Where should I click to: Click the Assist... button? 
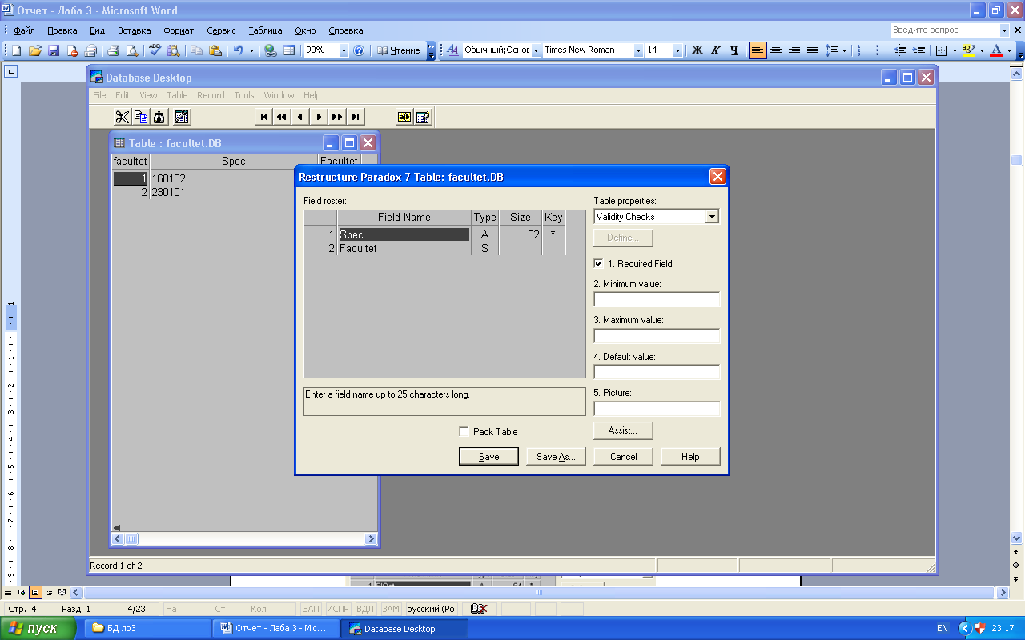click(623, 430)
